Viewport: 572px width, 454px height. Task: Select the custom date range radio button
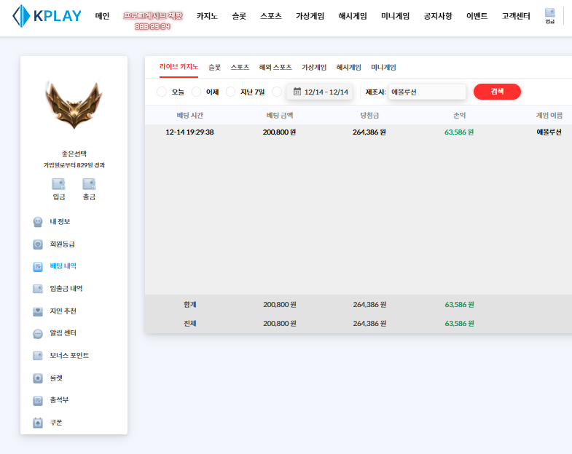click(277, 92)
